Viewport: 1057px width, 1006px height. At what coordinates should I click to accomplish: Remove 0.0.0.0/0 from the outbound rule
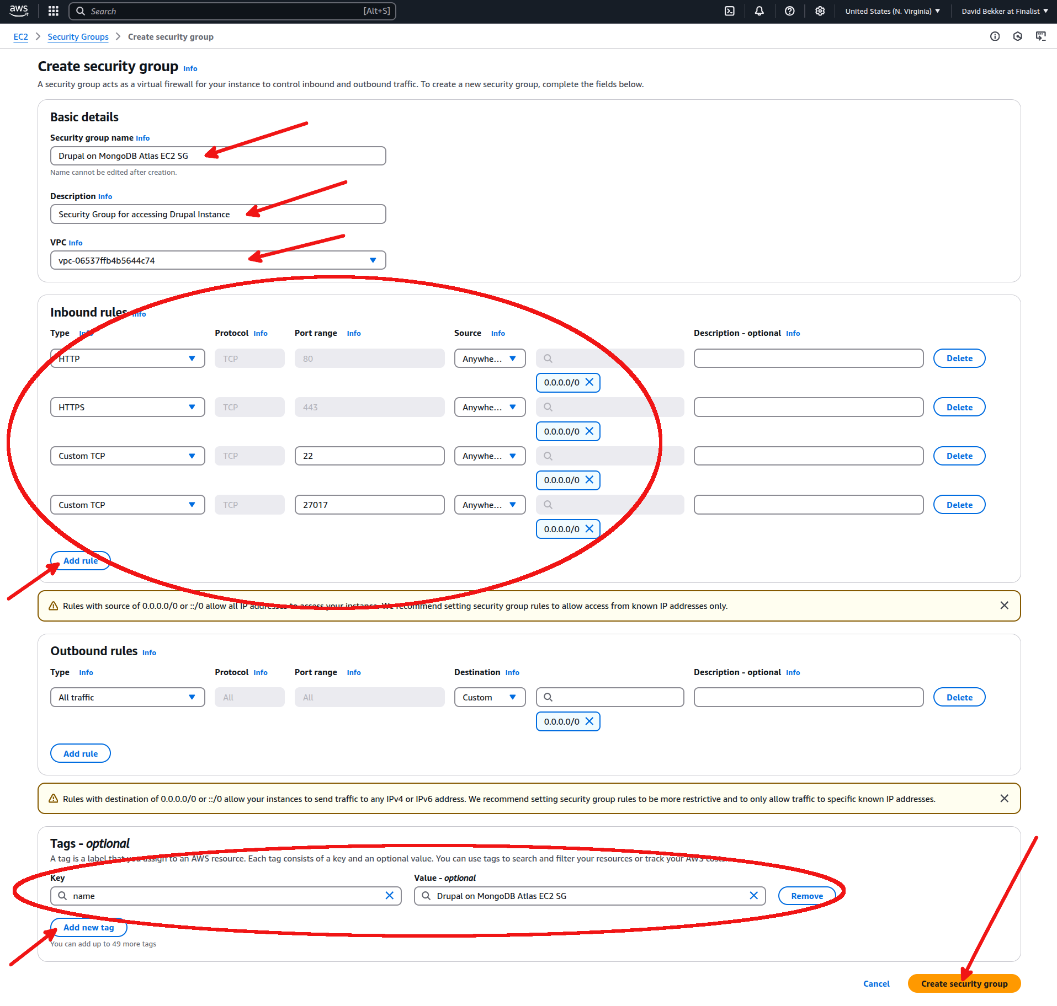589,721
